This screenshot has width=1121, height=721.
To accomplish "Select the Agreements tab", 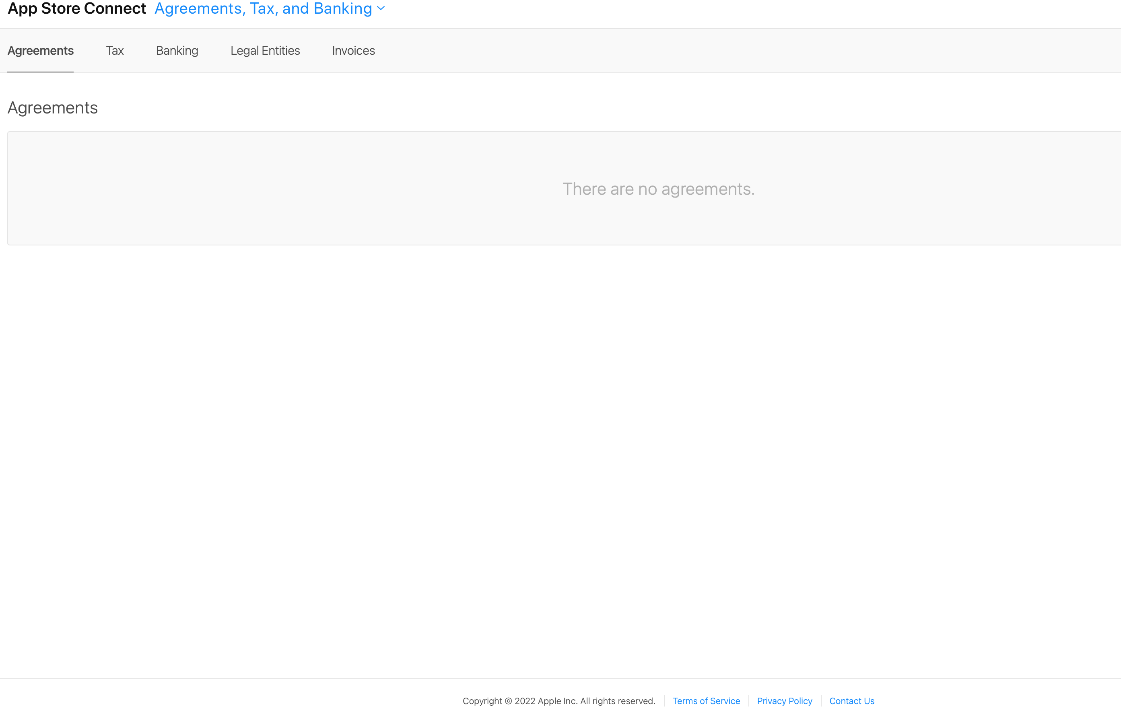I will (x=40, y=51).
